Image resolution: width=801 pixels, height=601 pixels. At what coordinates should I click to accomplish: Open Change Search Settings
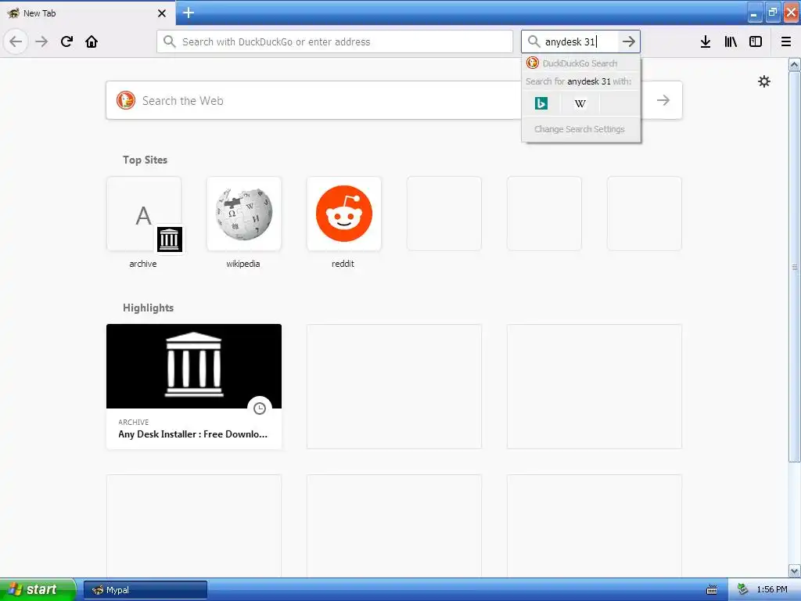pyautogui.click(x=580, y=129)
